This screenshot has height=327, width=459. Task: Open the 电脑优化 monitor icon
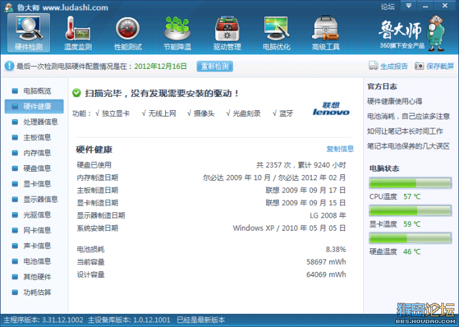[276, 33]
